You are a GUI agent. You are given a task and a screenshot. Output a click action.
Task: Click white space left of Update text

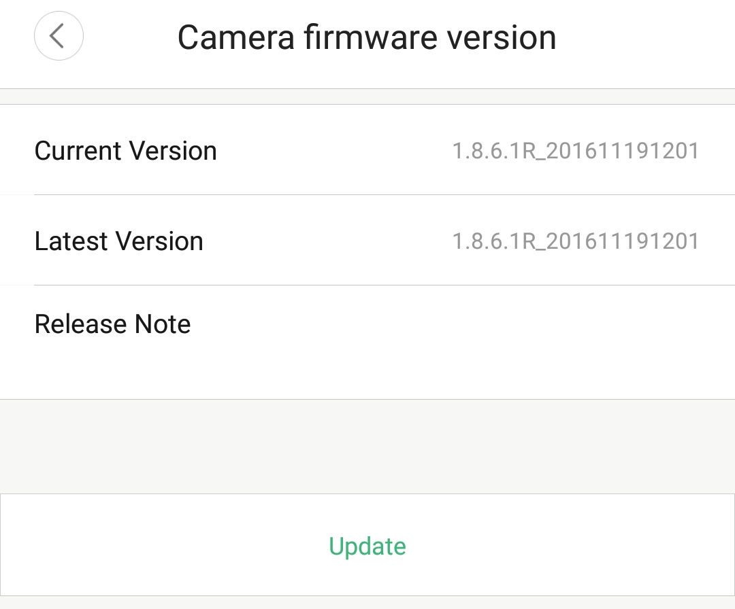[x=163, y=546]
